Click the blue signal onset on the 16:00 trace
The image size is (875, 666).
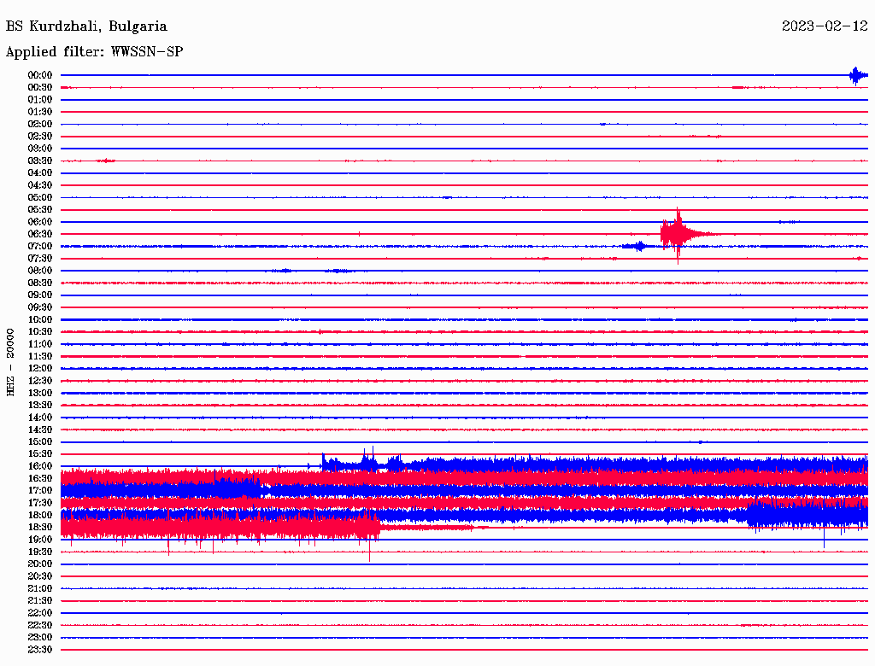click(x=324, y=463)
